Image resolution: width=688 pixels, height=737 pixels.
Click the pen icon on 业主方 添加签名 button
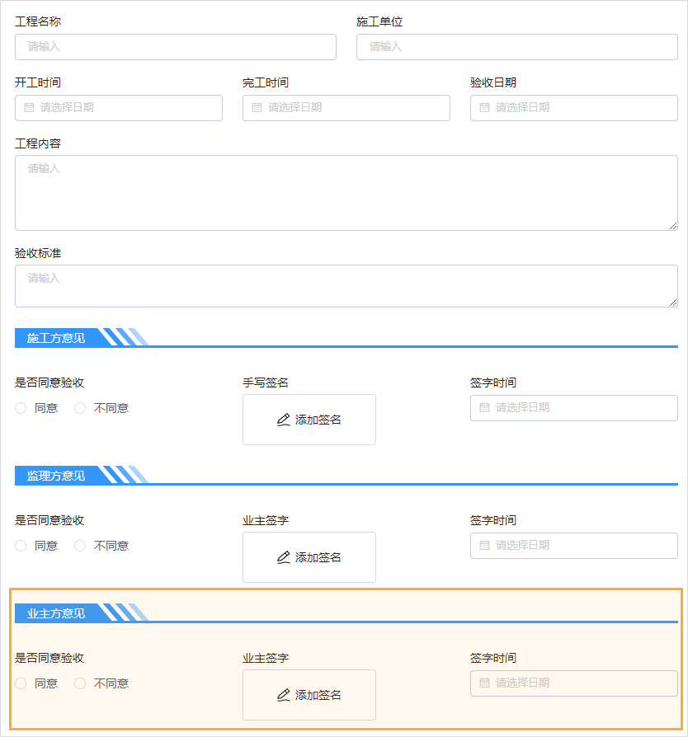coord(285,694)
